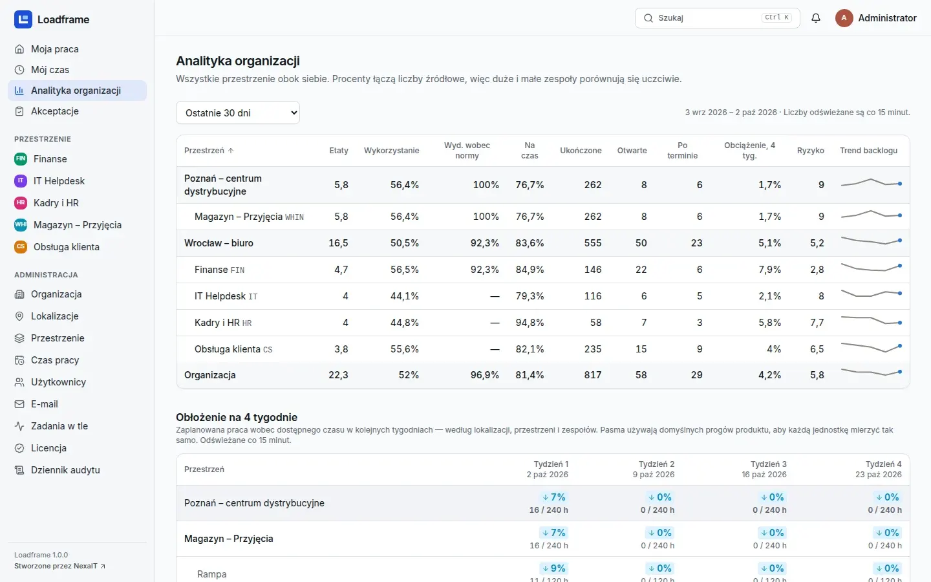
Task: Open Licencja icon in sidebar
Action: pyautogui.click(x=19, y=448)
